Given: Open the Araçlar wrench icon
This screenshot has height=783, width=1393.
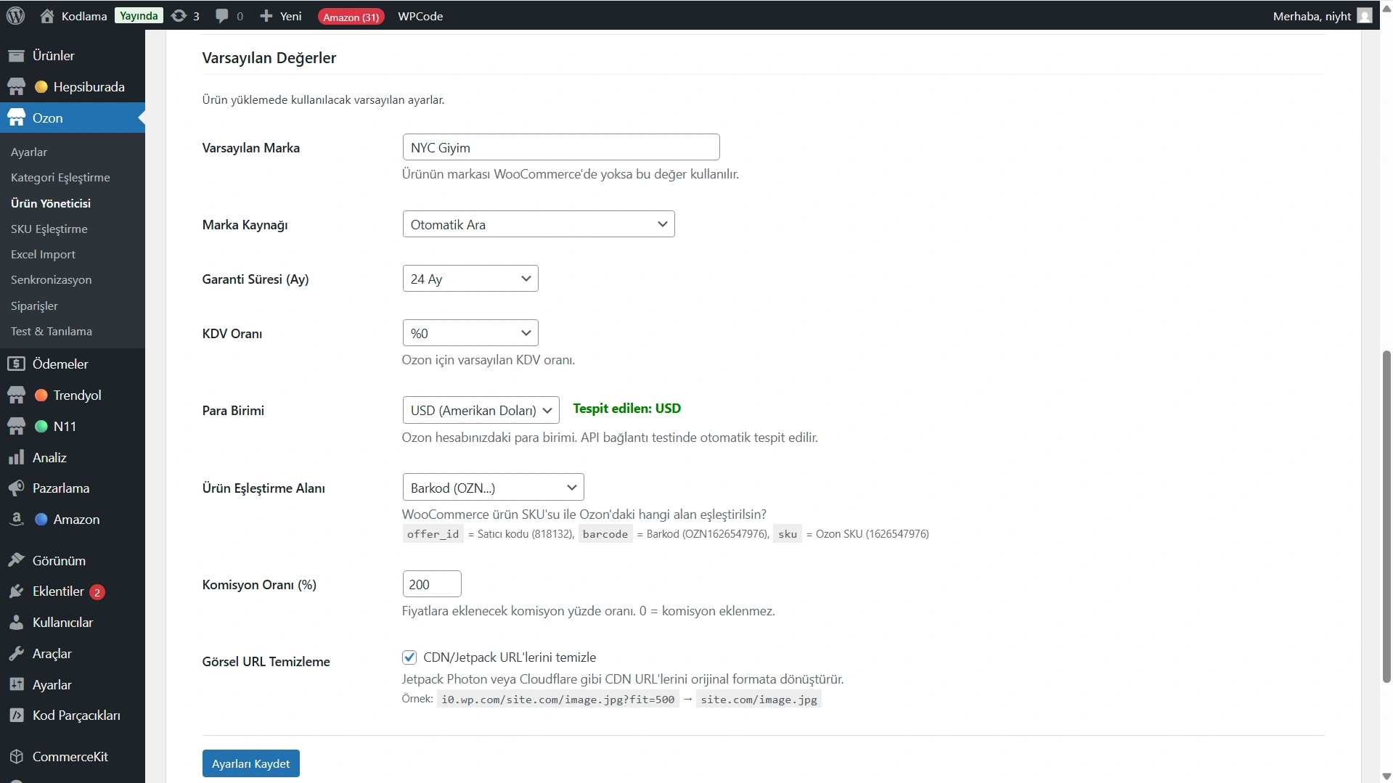Looking at the screenshot, I should 16,654.
